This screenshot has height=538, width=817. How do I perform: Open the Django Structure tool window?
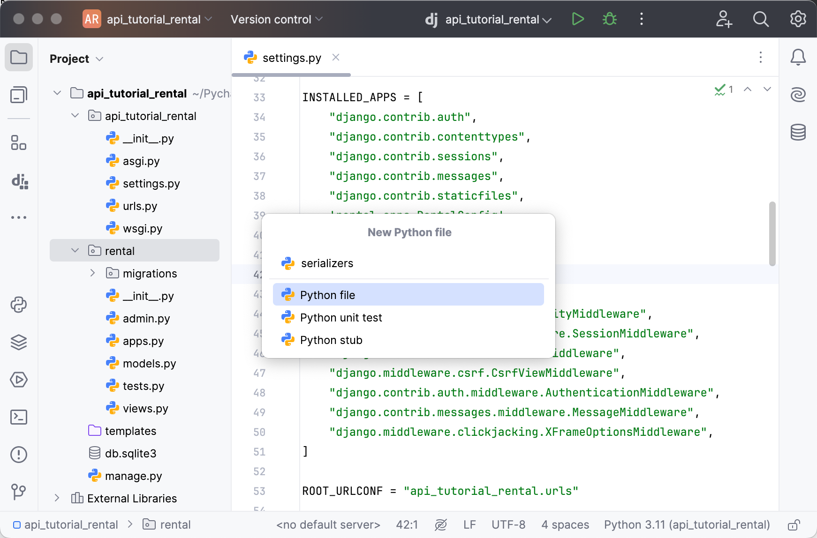(19, 182)
